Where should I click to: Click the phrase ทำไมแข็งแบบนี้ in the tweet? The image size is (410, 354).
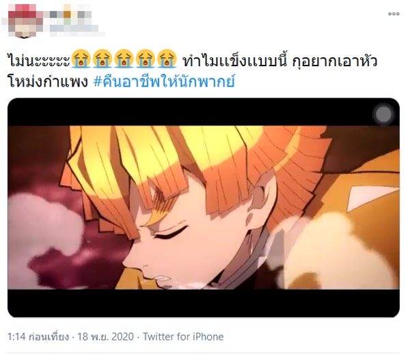(235, 61)
